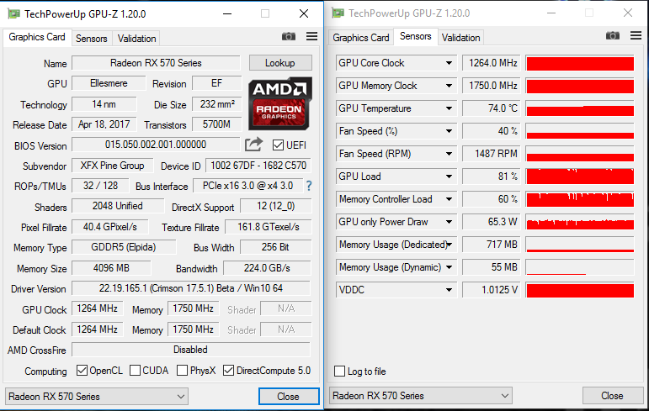
Task: Click the Memory Usage (Dynamic) graph
Action: coord(580,267)
